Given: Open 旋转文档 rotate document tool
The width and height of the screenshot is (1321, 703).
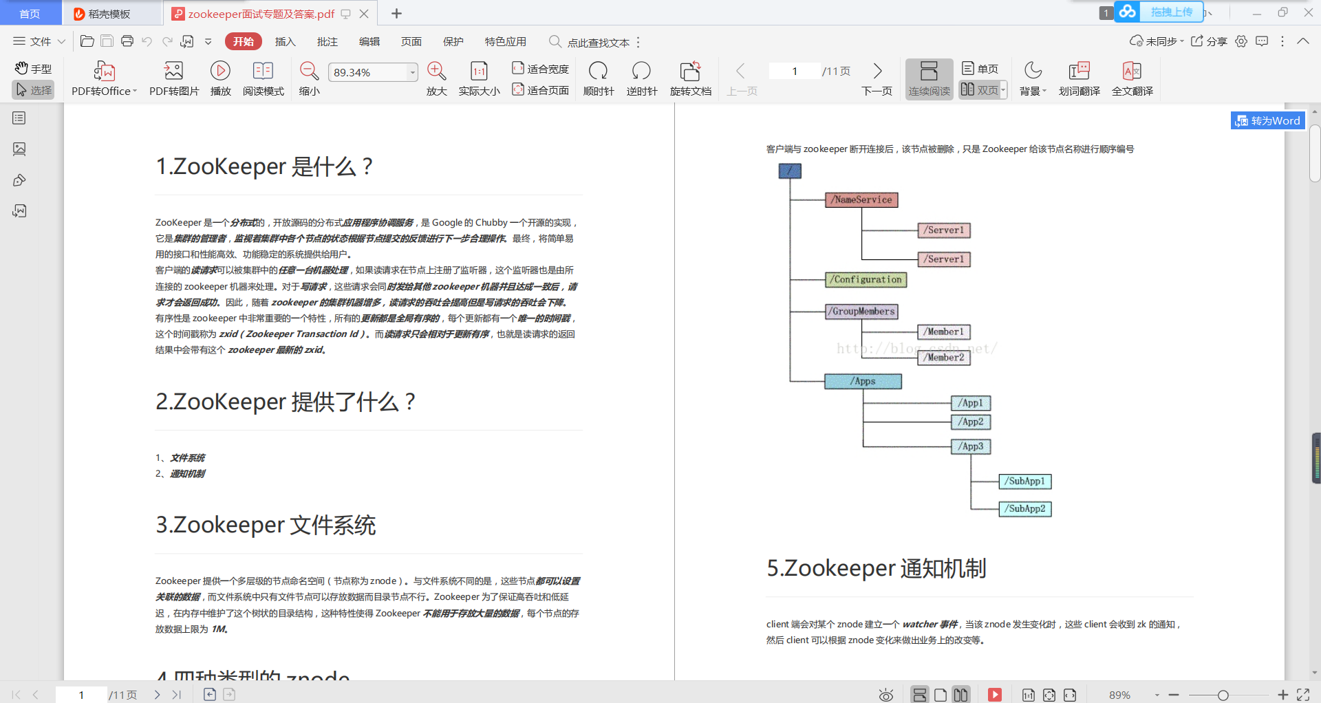Looking at the screenshot, I should 690,79.
